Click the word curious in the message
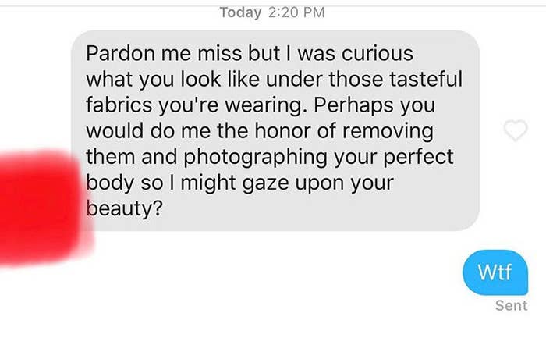 (x=378, y=54)
